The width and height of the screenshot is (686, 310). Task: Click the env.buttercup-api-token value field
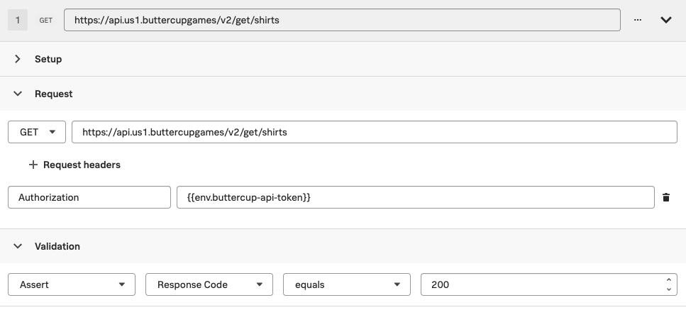416,197
